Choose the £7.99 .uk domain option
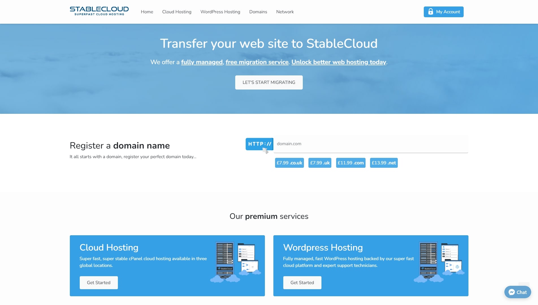This screenshot has height=305, width=538. point(320,163)
